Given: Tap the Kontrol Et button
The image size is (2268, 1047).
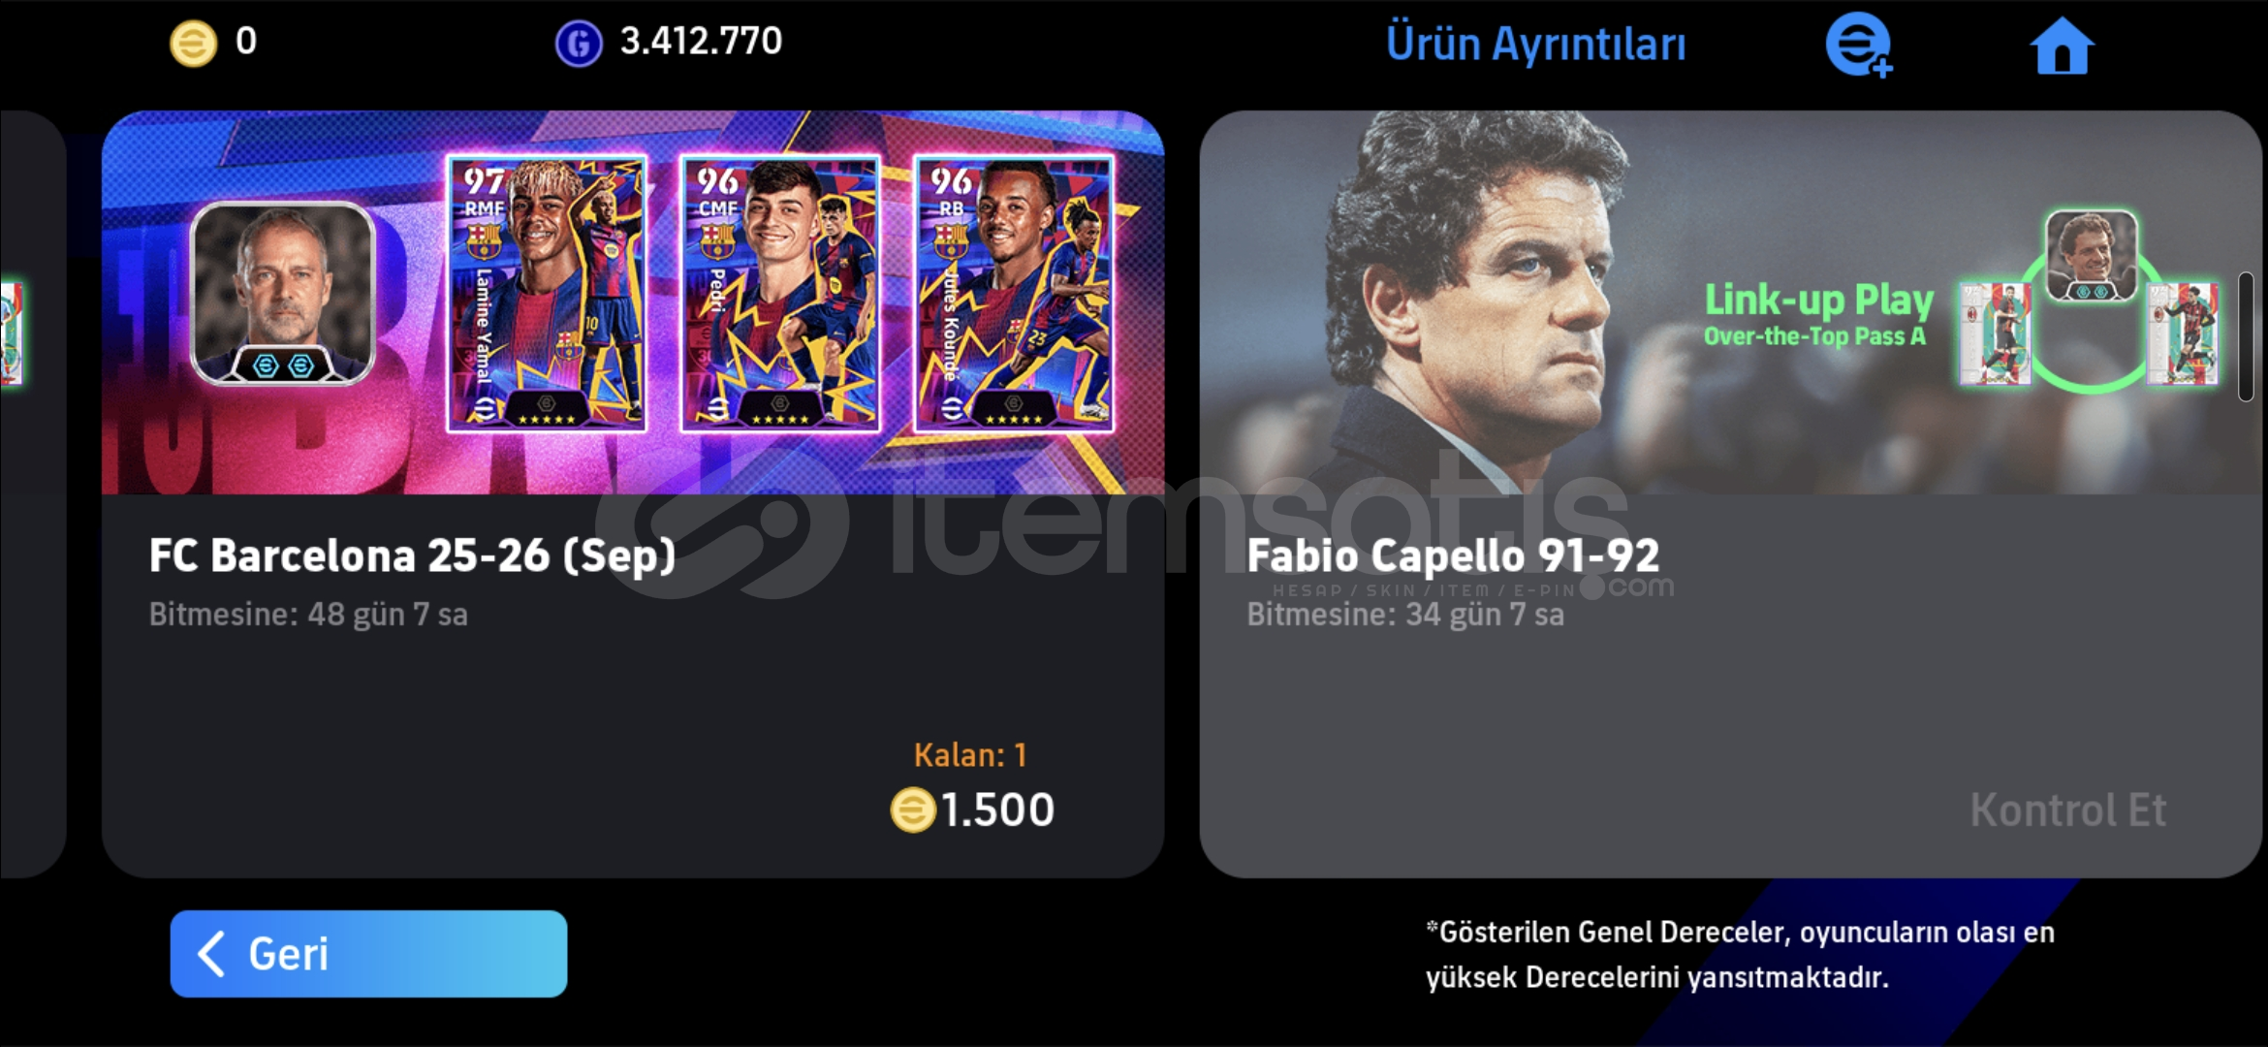Looking at the screenshot, I should (2067, 810).
